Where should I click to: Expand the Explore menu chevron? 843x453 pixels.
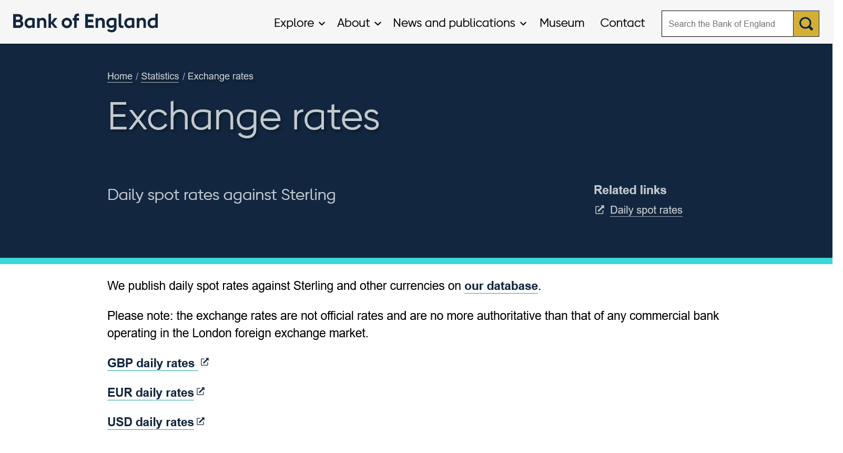322,24
